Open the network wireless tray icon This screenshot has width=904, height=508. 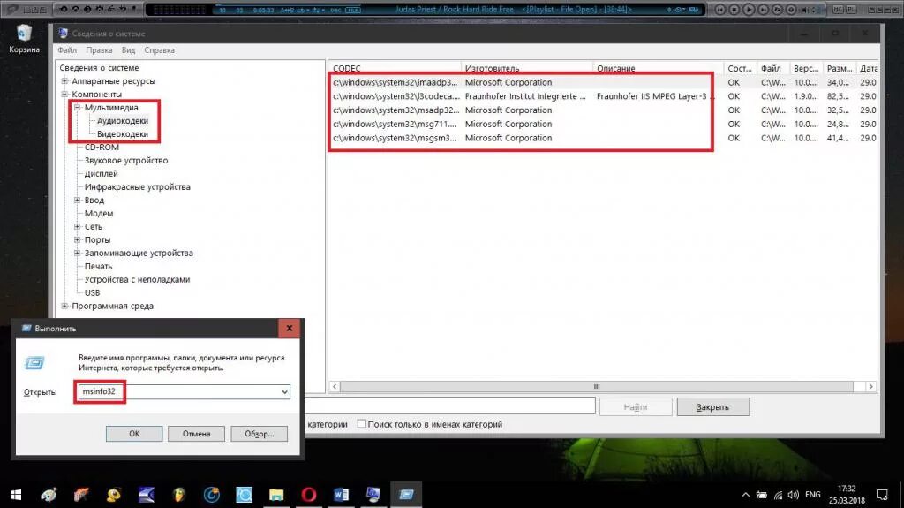click(x=778, y=495)
